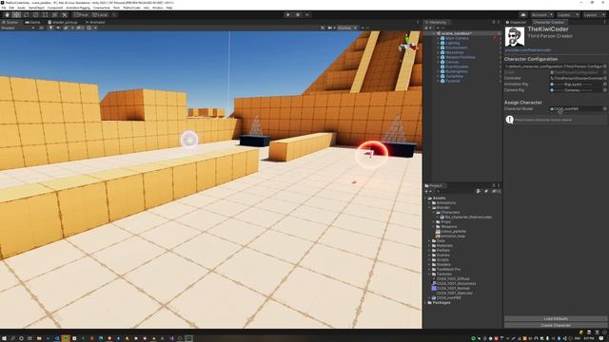Expand the Main Camera hierarchy arrow
609x342 pixels.
pos(438,38)
